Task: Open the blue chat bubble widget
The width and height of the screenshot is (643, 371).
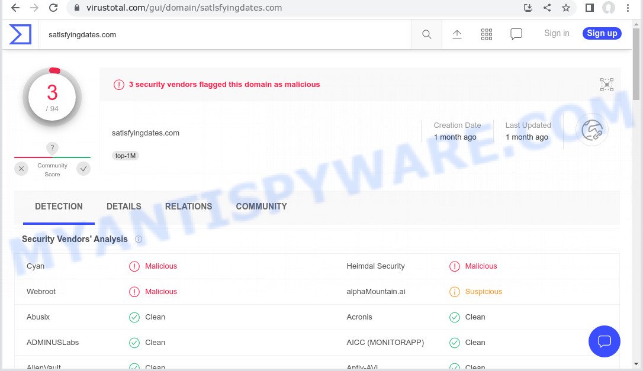Action: (604, 341)
